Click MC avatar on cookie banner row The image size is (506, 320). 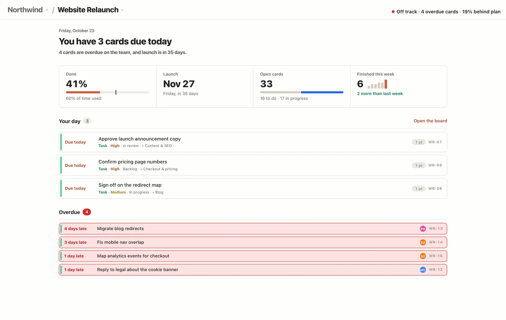(423, 270)
